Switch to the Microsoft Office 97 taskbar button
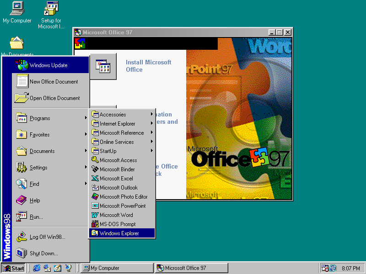The width and height of the screenshot is (366, 274). tap(191, 268)
